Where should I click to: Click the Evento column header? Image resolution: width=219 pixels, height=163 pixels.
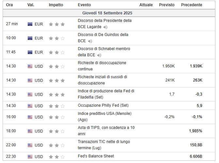pyautogui.click(x=85, y=5)
